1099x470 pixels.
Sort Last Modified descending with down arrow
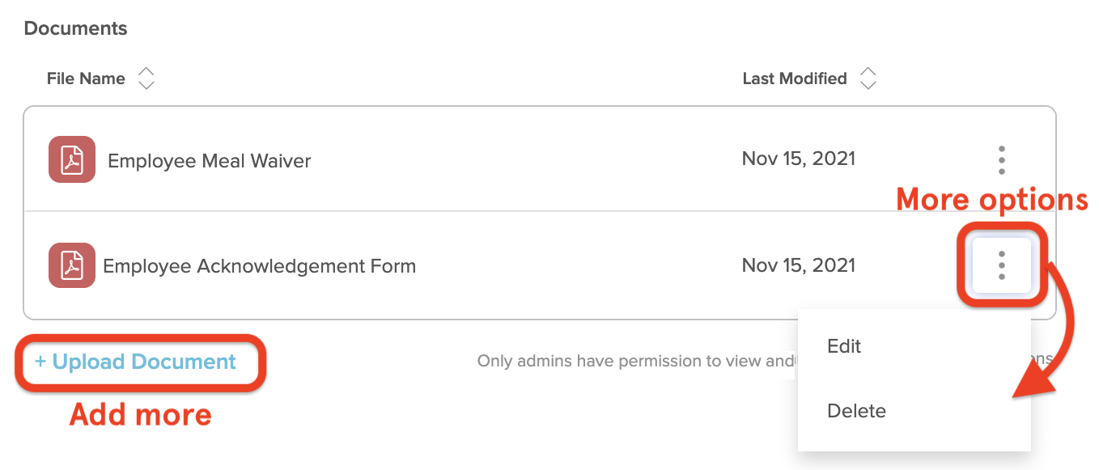point(868,85)
